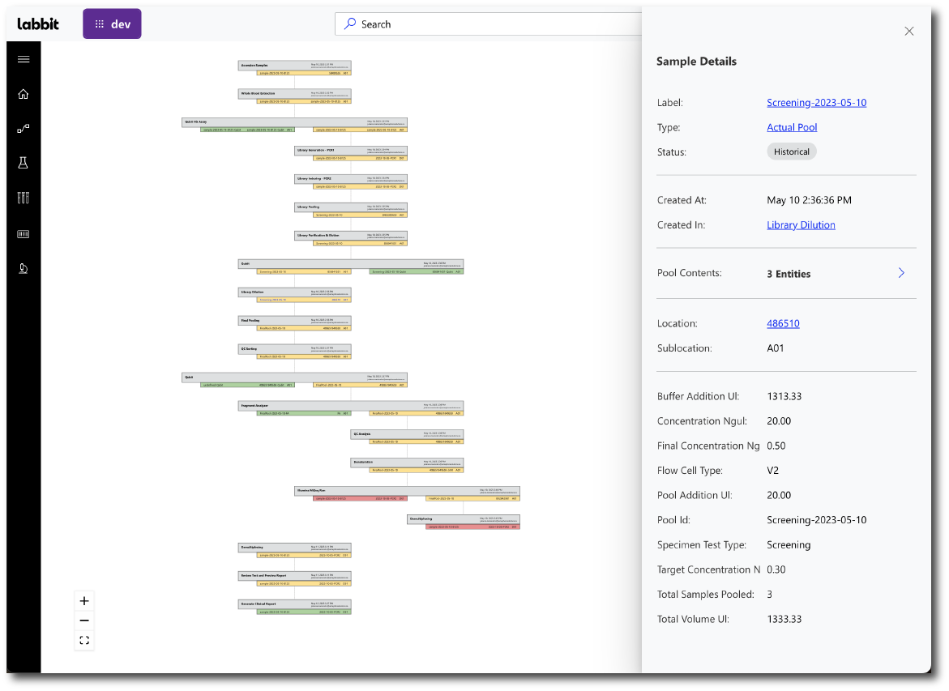Viewport: 949px width, 691px height.
Task: Open the workflow path icon in sidebar
Action: pyautogui.click(x=24, y=128)
